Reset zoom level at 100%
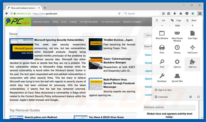Viewport: 206px width, 122px height. (x=177, y=25)
